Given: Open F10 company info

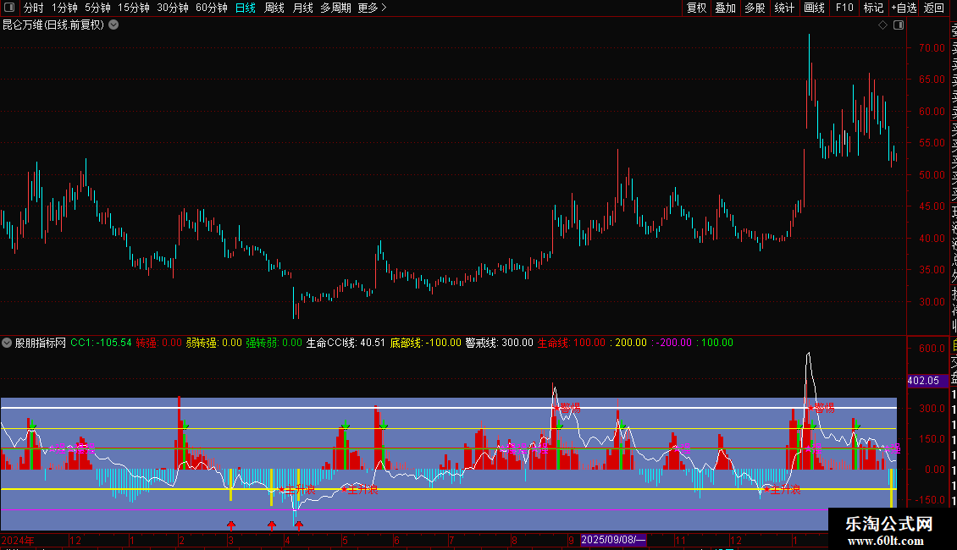Looking at the screenshot, I should 844,8.
